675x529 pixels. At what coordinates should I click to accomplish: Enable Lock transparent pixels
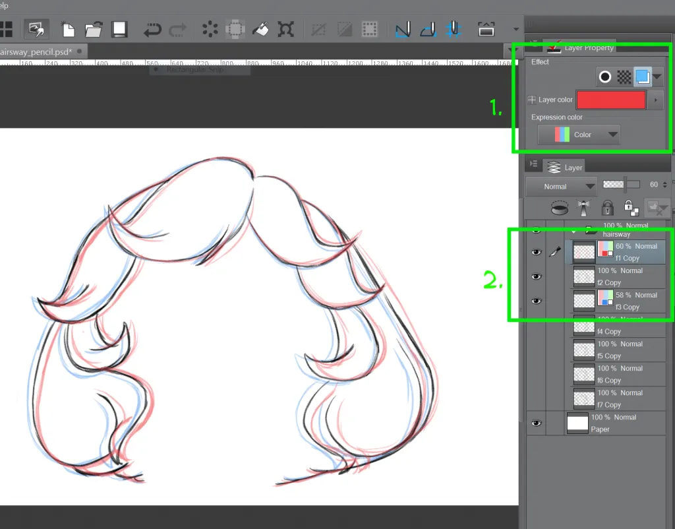click(x=631, y=208)
